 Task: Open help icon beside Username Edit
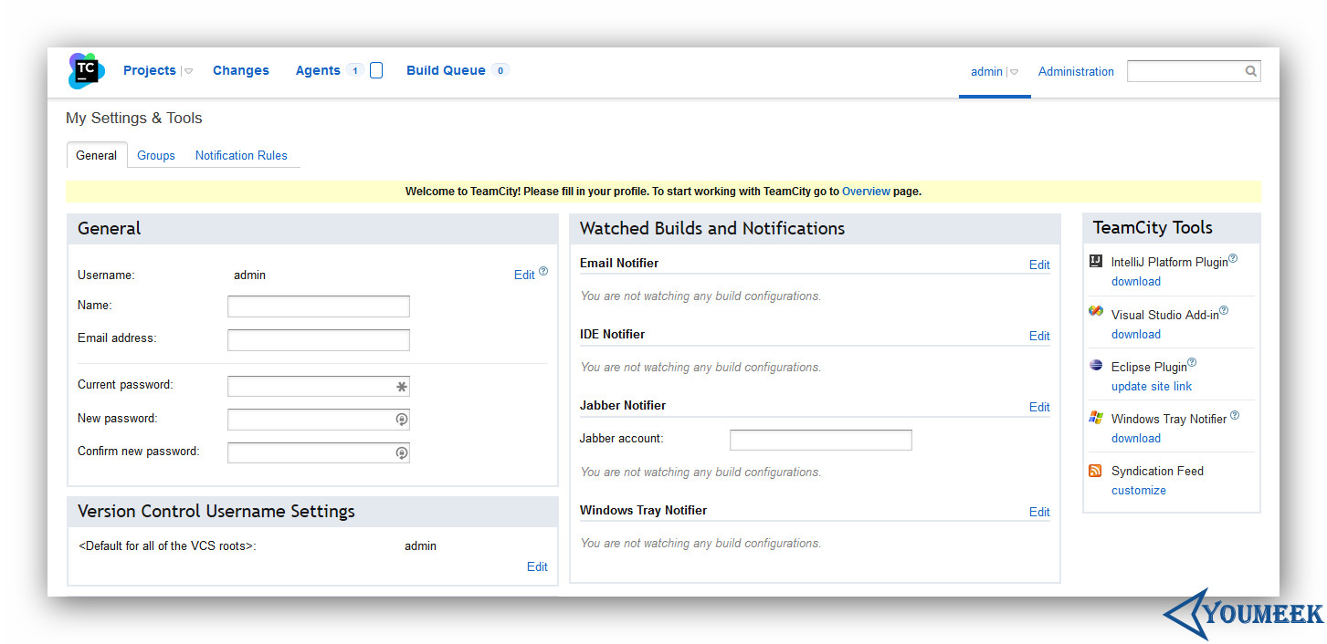[x=543, y=271]
